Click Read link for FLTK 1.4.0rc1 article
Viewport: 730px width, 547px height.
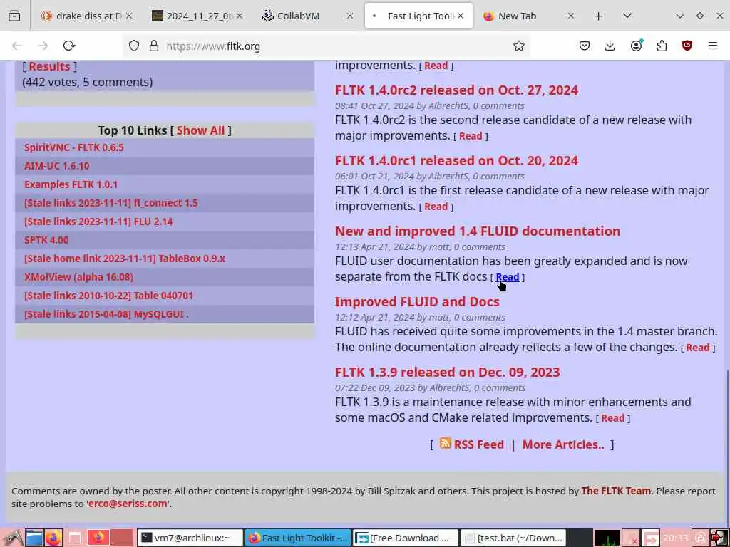pyautogui.click(x=436, y=206)
